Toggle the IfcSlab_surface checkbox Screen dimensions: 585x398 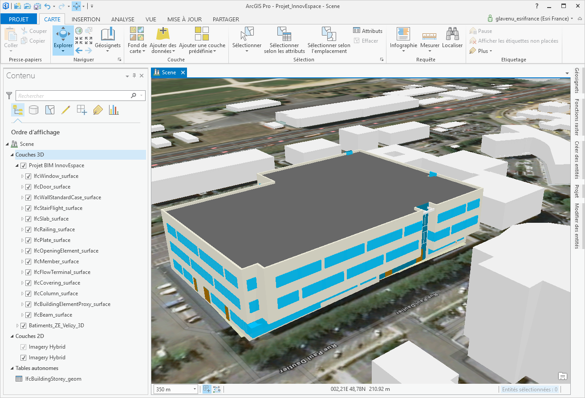(x=28, y=219)
